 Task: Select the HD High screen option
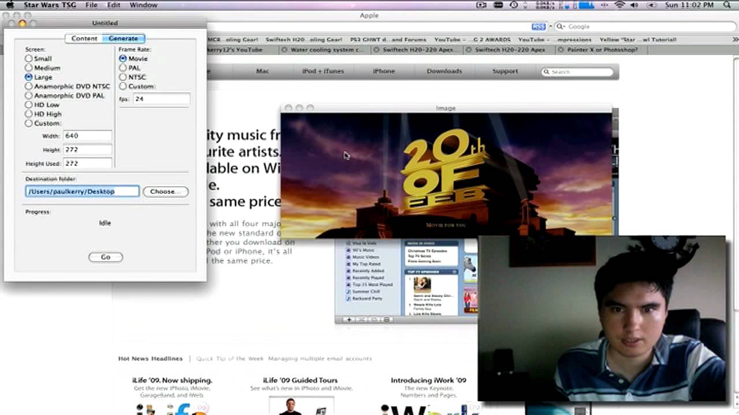[28, 114]
